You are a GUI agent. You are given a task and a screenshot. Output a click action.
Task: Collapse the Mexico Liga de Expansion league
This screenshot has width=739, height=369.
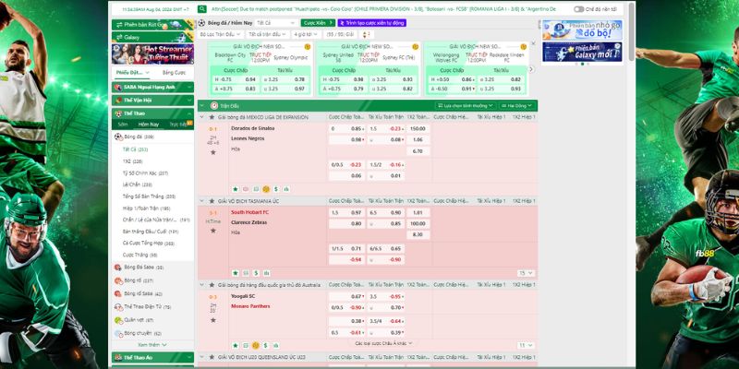[x=203, y=117]
